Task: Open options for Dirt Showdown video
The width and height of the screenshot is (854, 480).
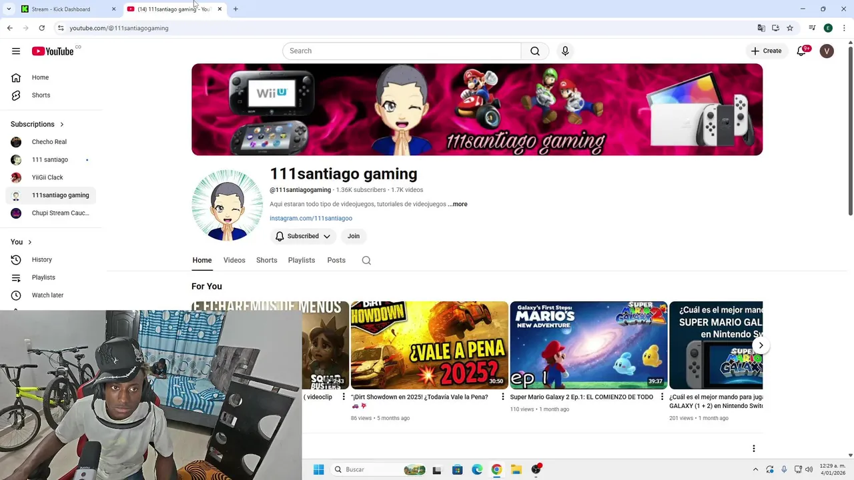Action: [x=503, y=397]
